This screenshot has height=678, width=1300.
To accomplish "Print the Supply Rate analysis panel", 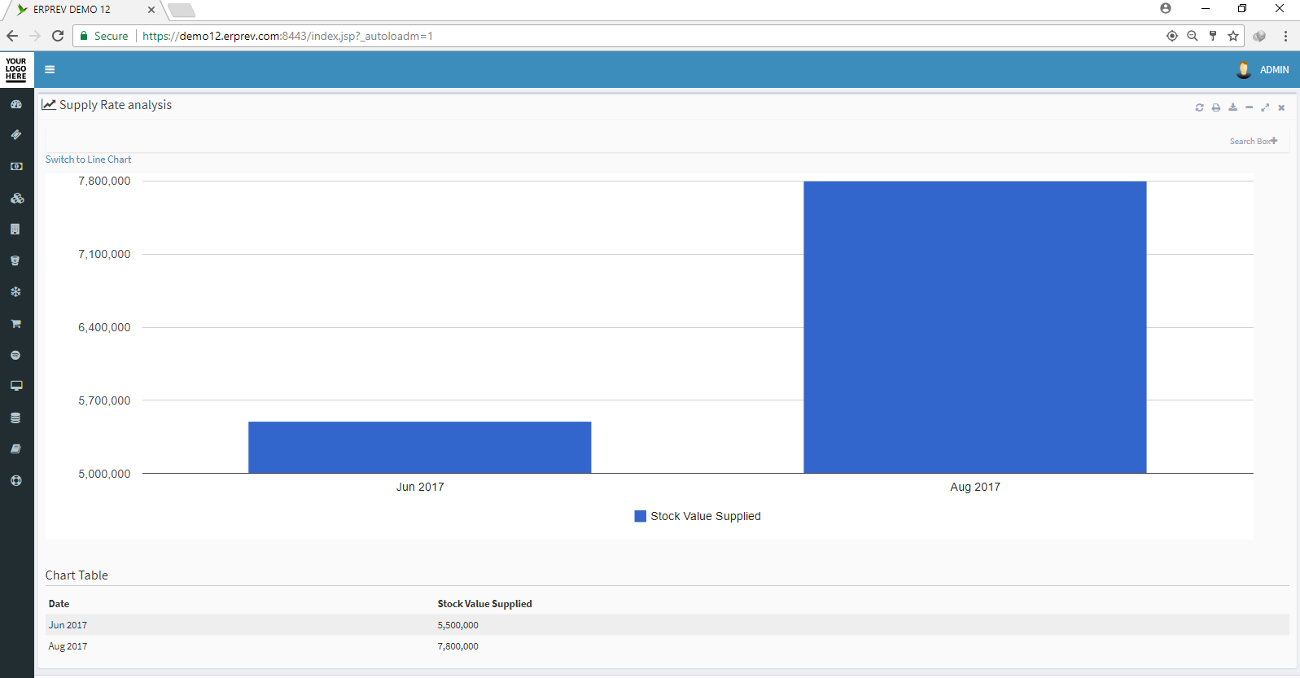I will pyautogui.click(x=1216, y=107).
